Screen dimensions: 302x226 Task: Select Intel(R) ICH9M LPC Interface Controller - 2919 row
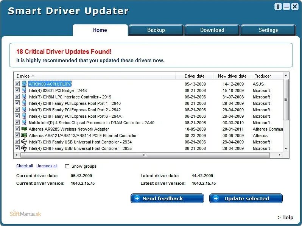click(148, 97)
